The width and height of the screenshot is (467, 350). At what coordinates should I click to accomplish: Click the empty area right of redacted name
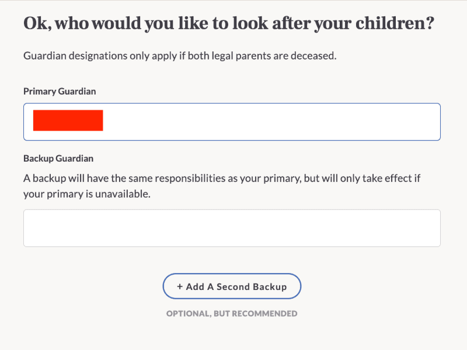pyautogui.click(x=269, y=121)
